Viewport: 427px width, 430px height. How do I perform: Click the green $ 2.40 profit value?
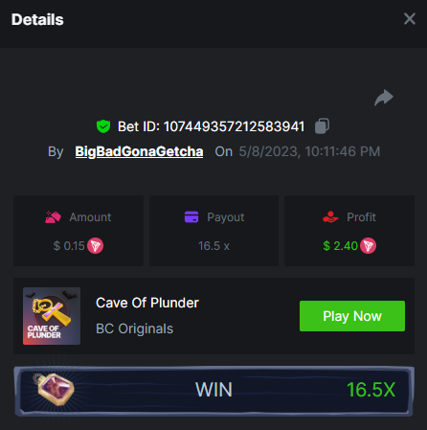[x=341, y=246]
